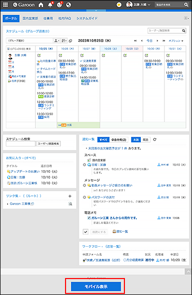Add appointment on 10/25 via pencil icon
This screenshot has width=192, height=295.
pyautogui.click(x=39, y=56)
